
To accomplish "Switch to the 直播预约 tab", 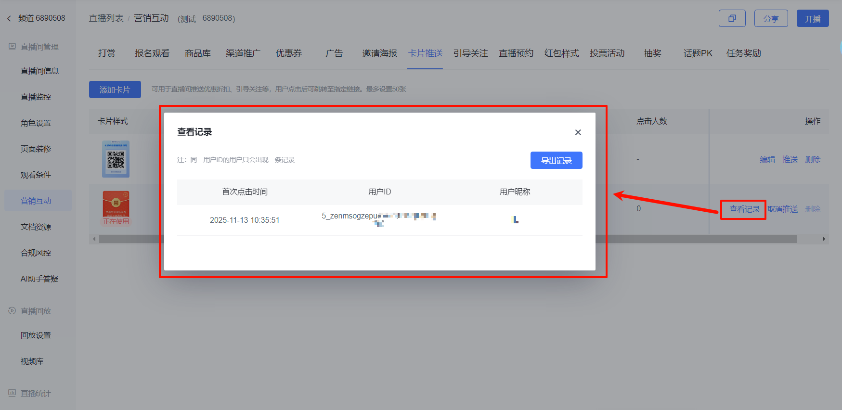I will (516, 53).
